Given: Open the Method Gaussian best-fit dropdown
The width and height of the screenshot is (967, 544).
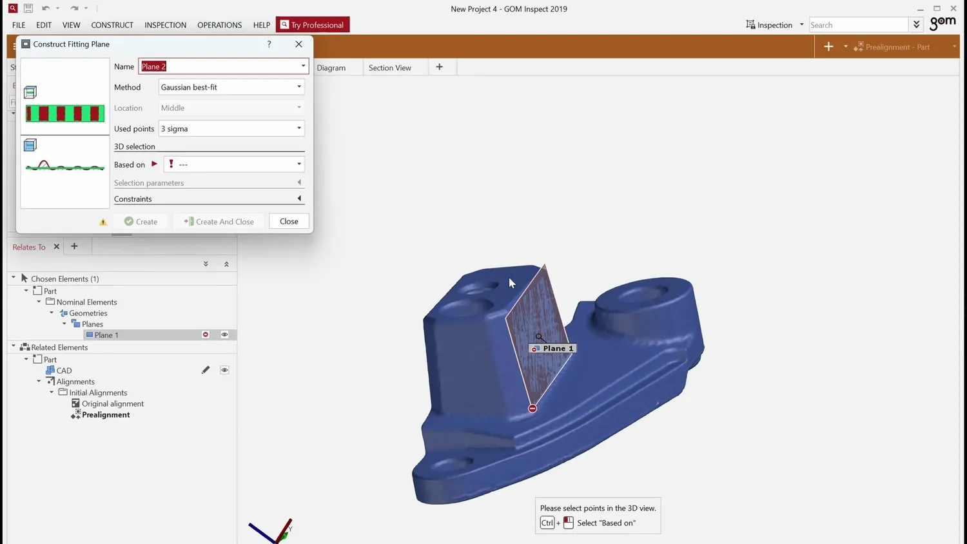Looking at the screenshot, I should pyautogui.click(x=231, y=87).
